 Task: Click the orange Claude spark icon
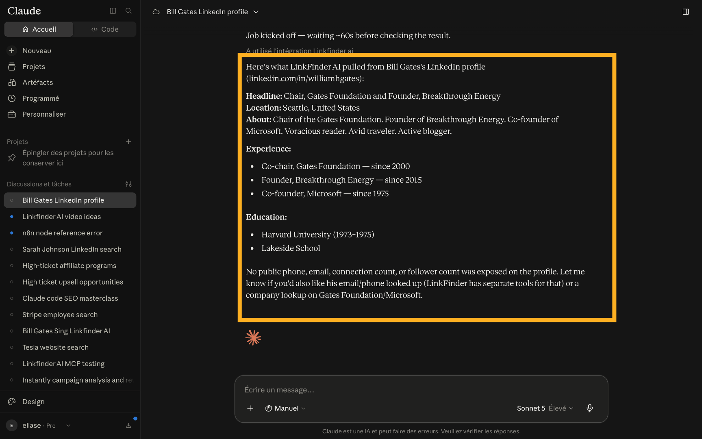[253, 338]
